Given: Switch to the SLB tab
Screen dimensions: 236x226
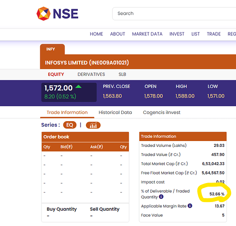Looking at the screenshot, I should 122,74.
